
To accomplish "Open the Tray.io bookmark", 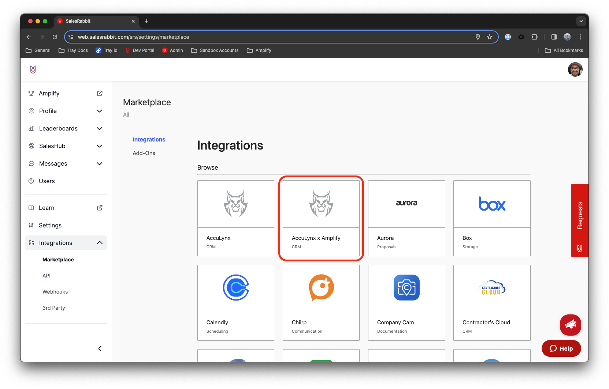I will (107, 50).
